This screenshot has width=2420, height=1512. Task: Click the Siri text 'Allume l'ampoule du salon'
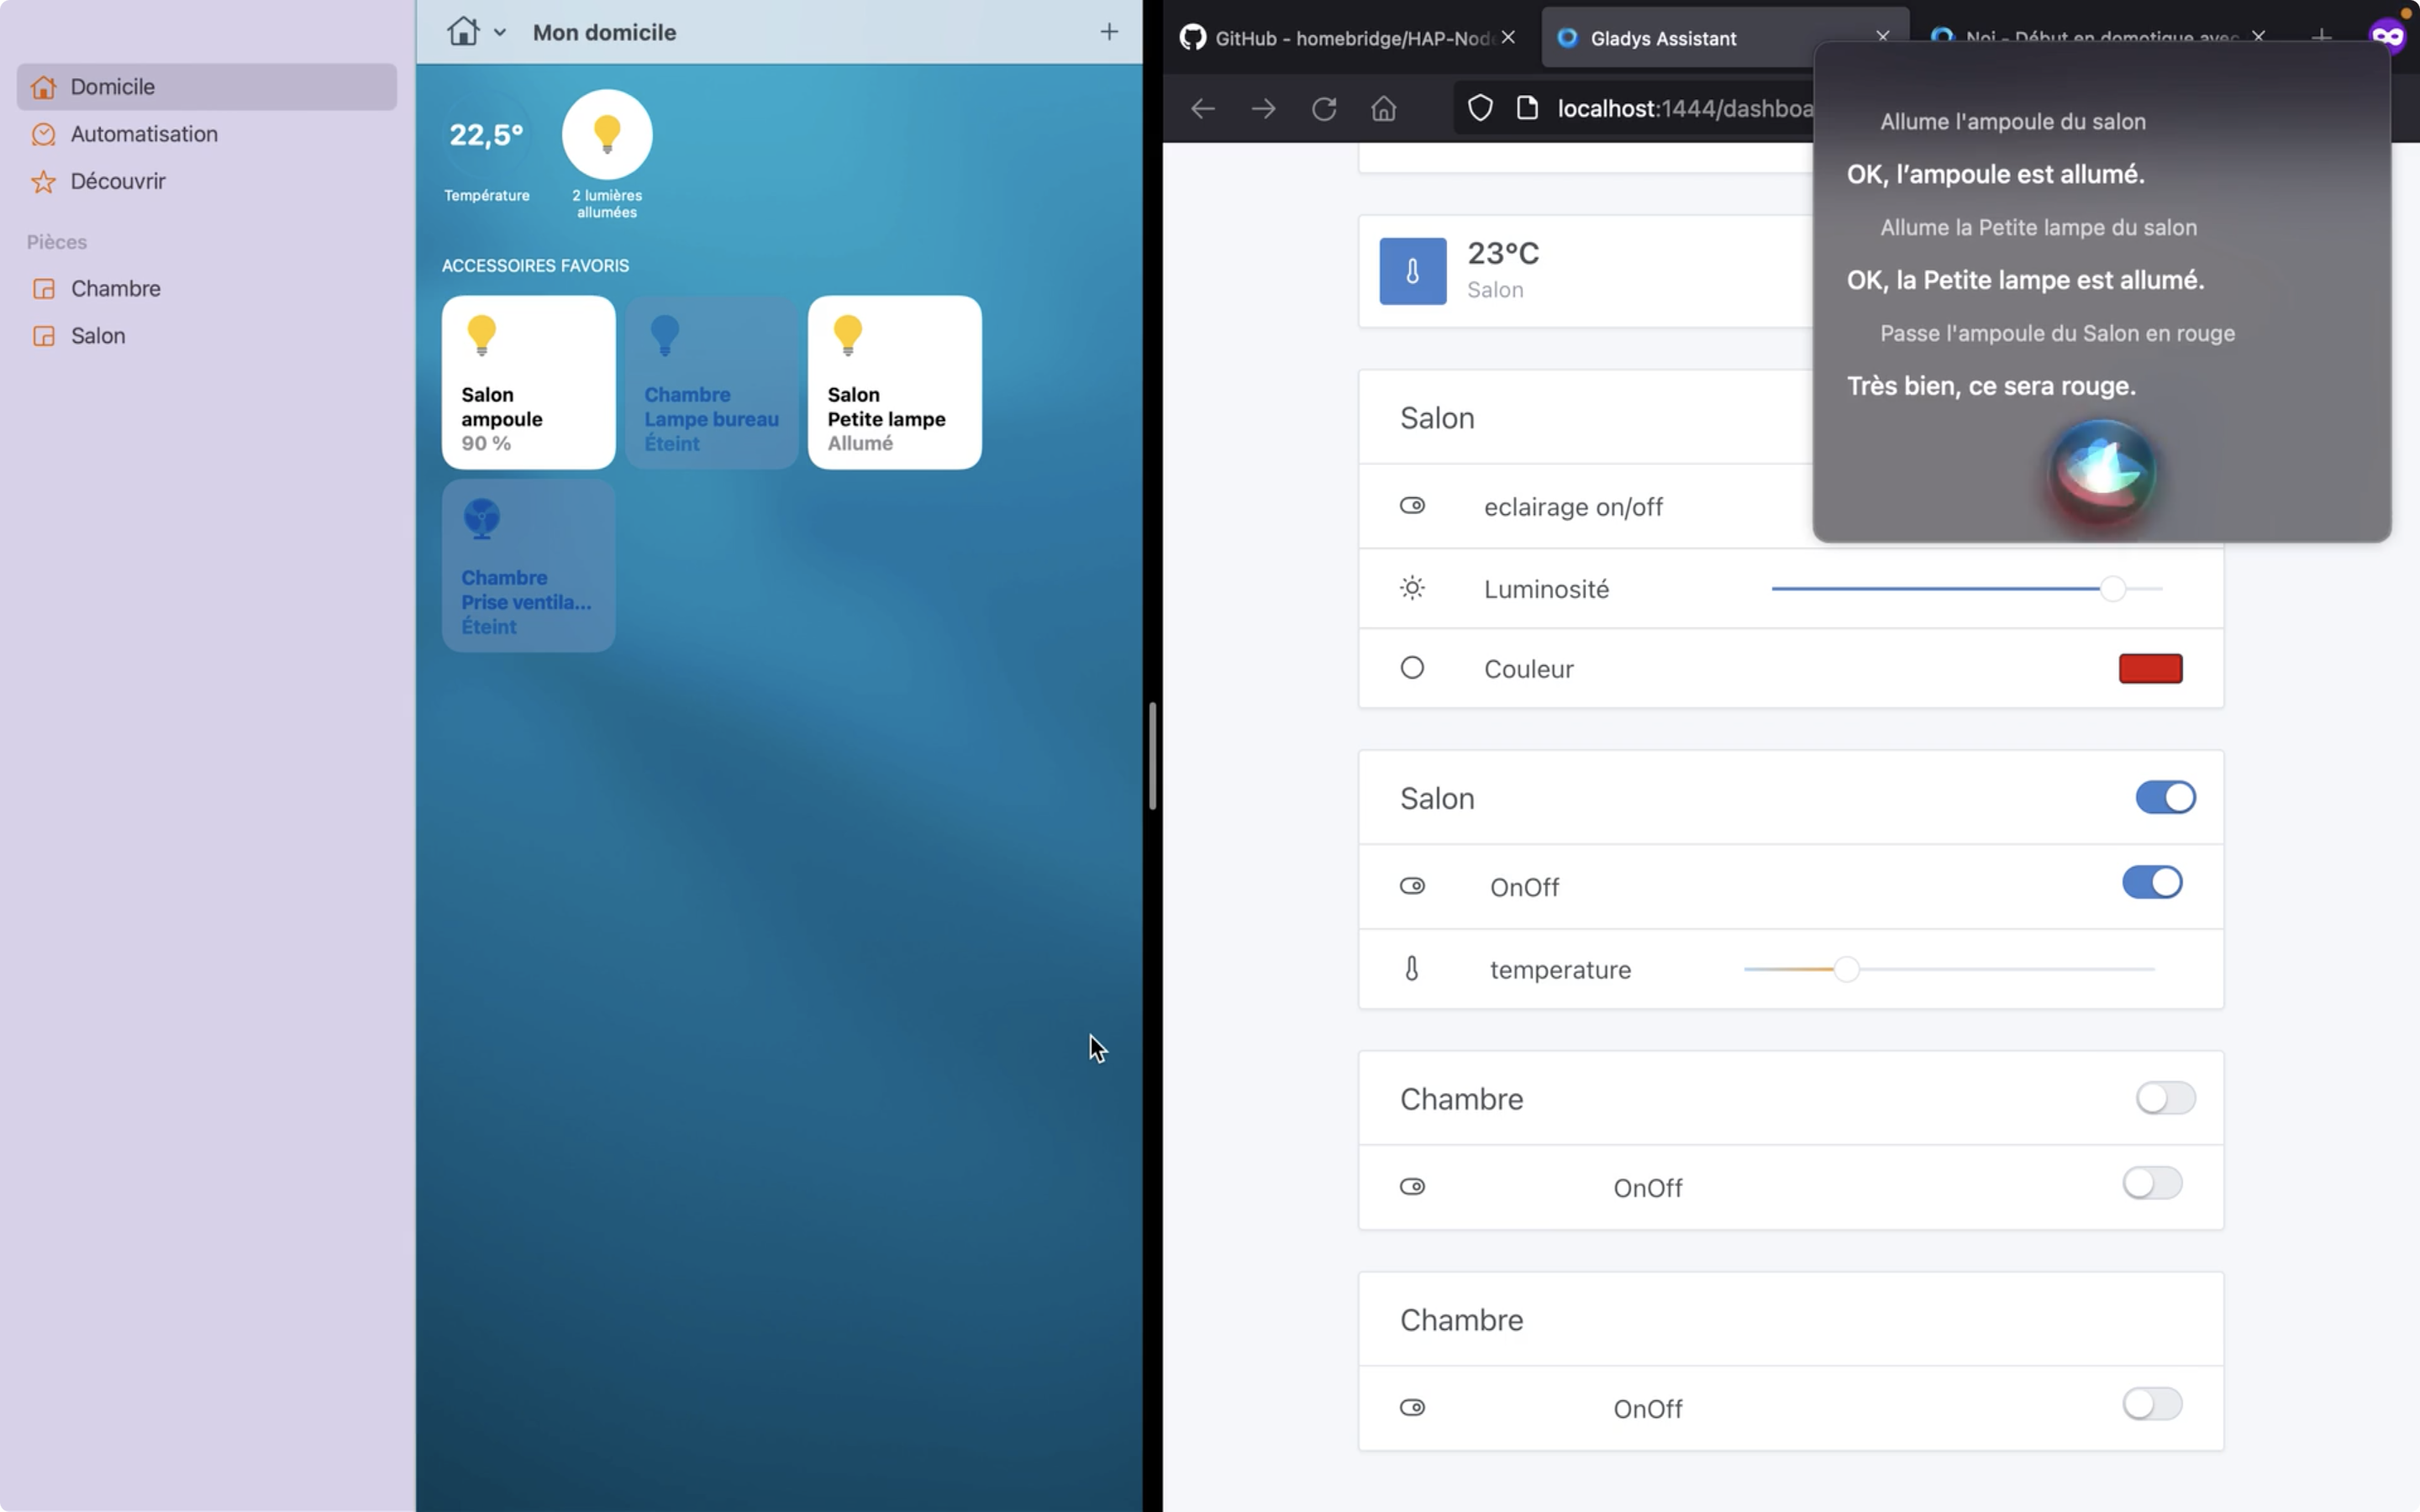click(x=2012, y=121)
